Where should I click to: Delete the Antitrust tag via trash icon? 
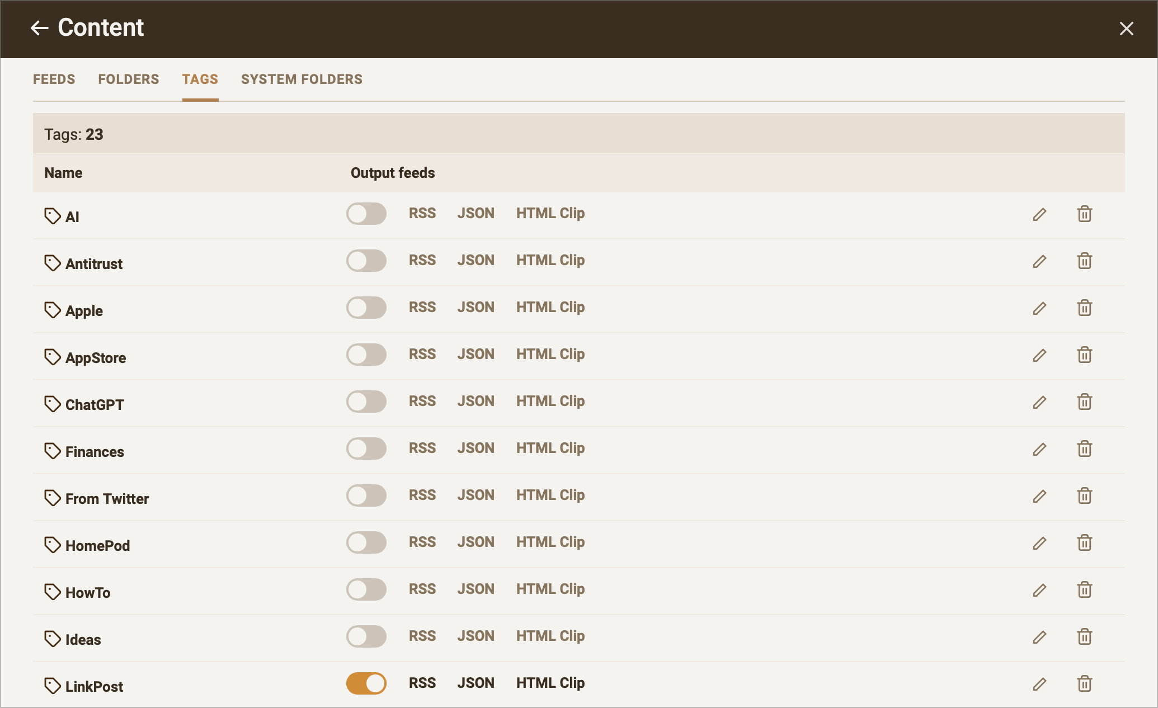(1085, 261)
